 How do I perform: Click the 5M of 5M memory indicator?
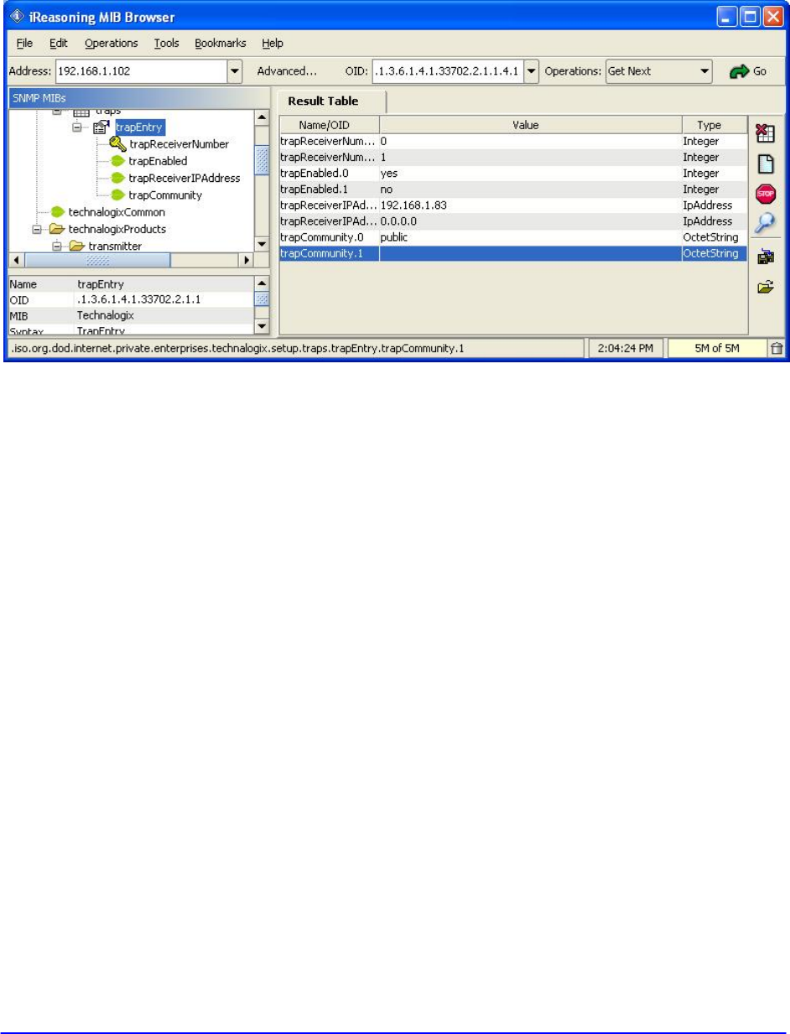coord(715,348)
